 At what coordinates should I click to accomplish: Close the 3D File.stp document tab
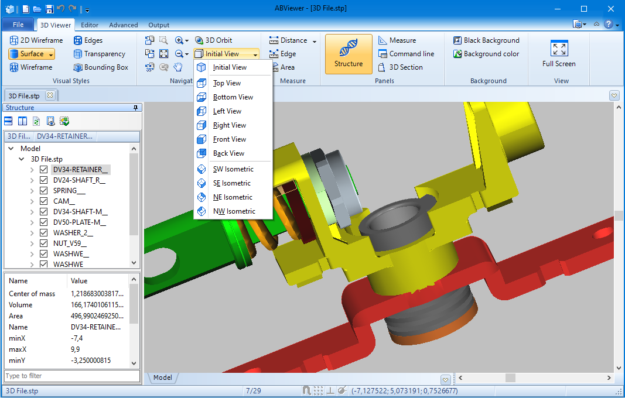50,95
